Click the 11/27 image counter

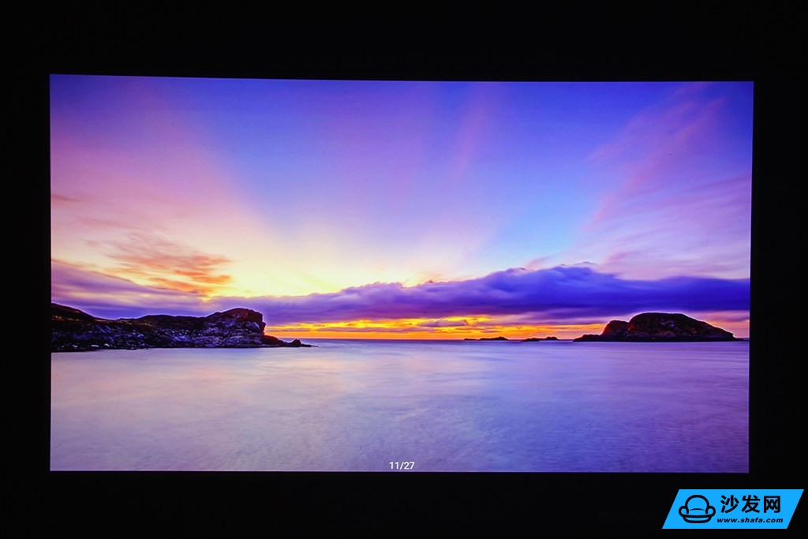[402, 466]
